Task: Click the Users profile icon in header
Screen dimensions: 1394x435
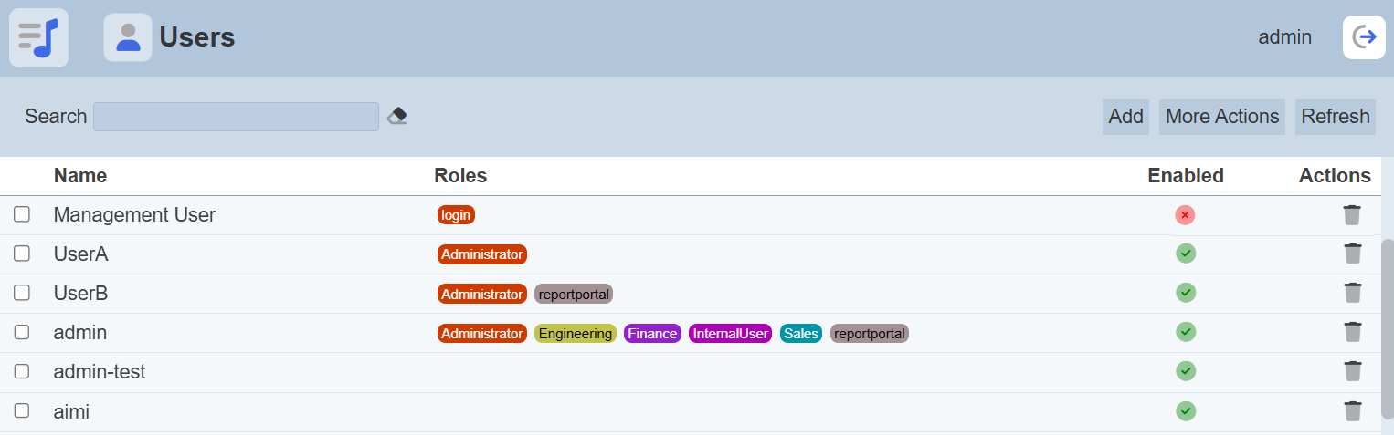Action: click(x=128, y=37)
